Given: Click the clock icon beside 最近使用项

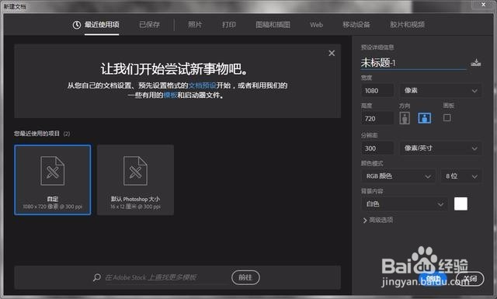Looking at the screenshot, I should click(x=76, y=25).
